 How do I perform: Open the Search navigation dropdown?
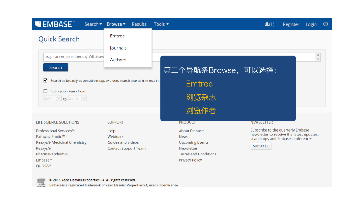coord(93,24)
